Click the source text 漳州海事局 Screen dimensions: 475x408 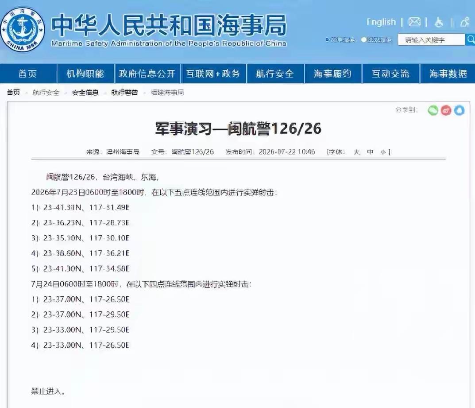point(123,152)
